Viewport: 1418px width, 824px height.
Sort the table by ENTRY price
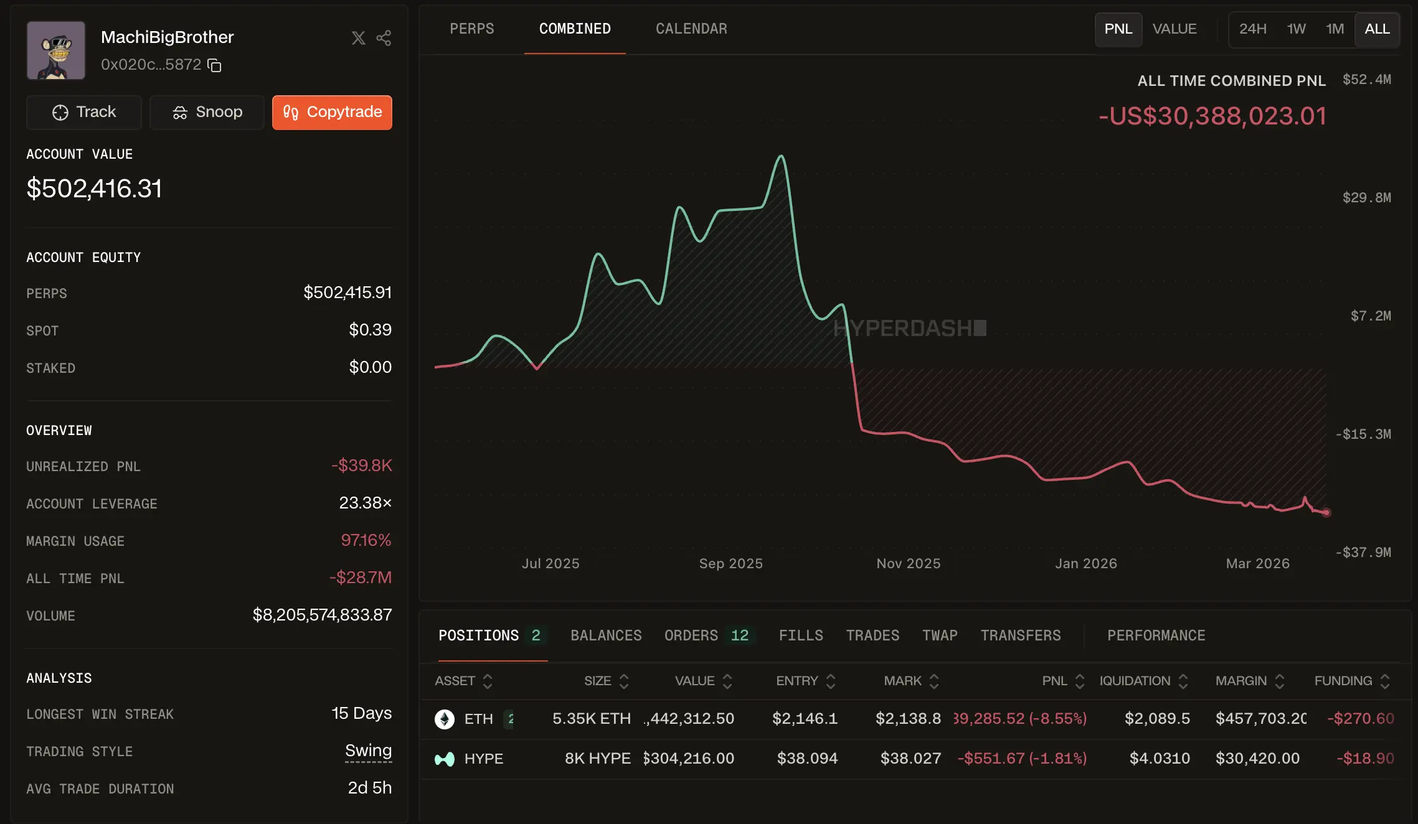tap(831, 681)
